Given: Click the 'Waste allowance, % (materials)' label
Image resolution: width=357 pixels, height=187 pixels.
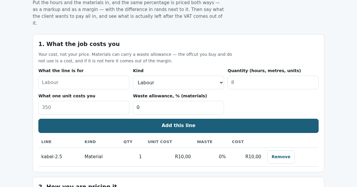Looking at the screenshot, I should [x=170, y=96].
